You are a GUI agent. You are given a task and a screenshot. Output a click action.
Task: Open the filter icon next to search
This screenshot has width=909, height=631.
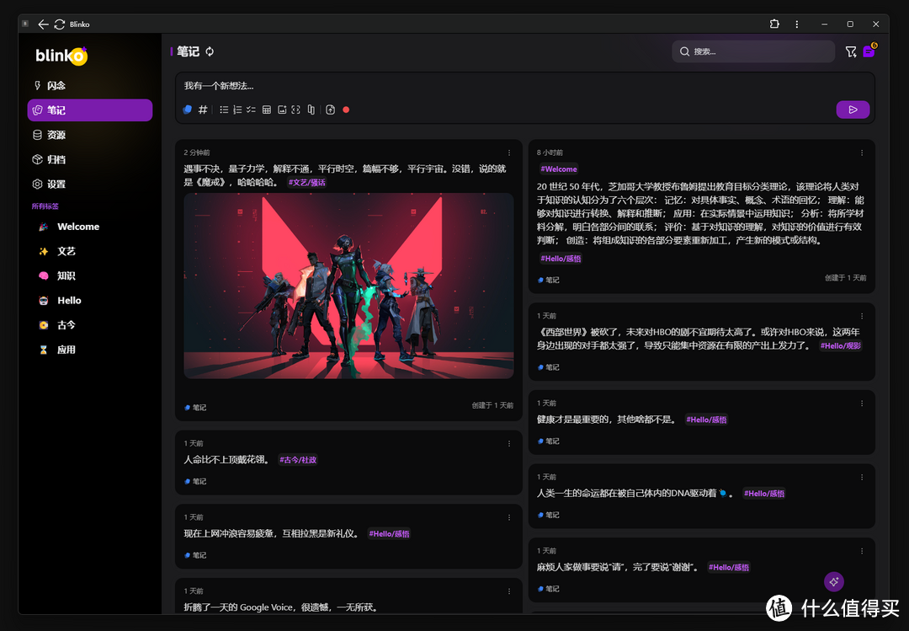click(851, 52)
